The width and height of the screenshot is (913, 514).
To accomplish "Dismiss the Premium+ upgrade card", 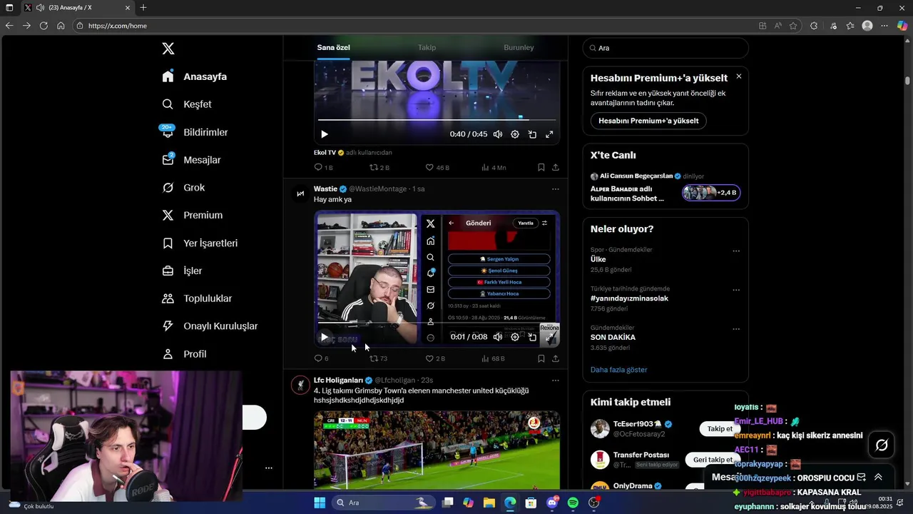I will 738,76.
